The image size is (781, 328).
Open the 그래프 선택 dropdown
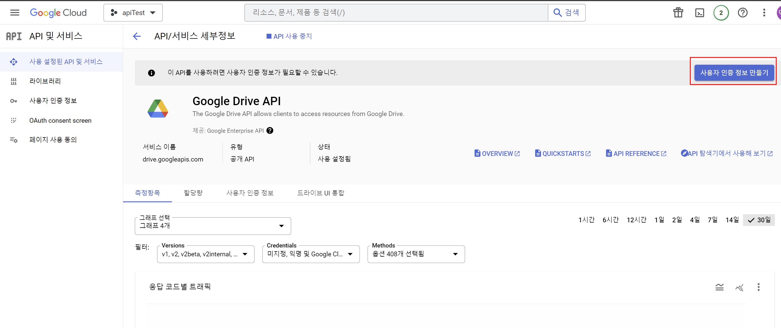[x=212, y=226]
